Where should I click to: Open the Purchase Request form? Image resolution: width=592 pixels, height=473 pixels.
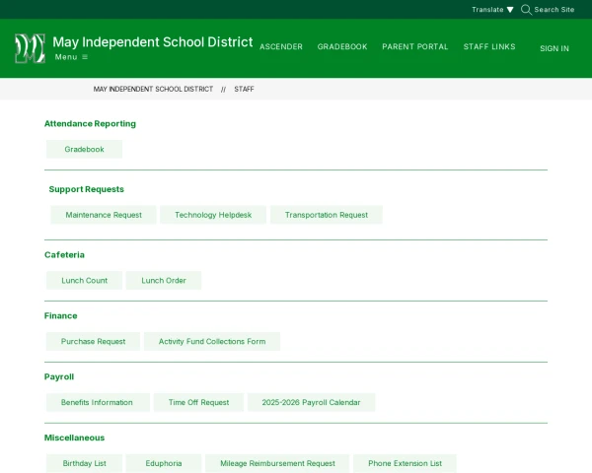93,341
